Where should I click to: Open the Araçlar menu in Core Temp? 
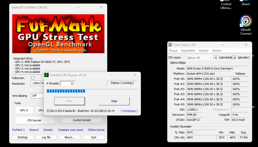pos(204,51)
